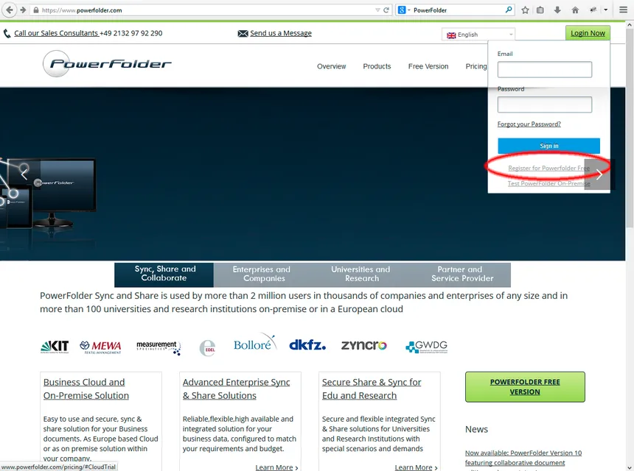Click the magnifier search icon in search box
634x471 pixels.
click(x=509, y=10)
